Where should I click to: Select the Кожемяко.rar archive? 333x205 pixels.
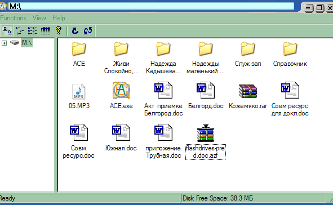click(248, 96)
